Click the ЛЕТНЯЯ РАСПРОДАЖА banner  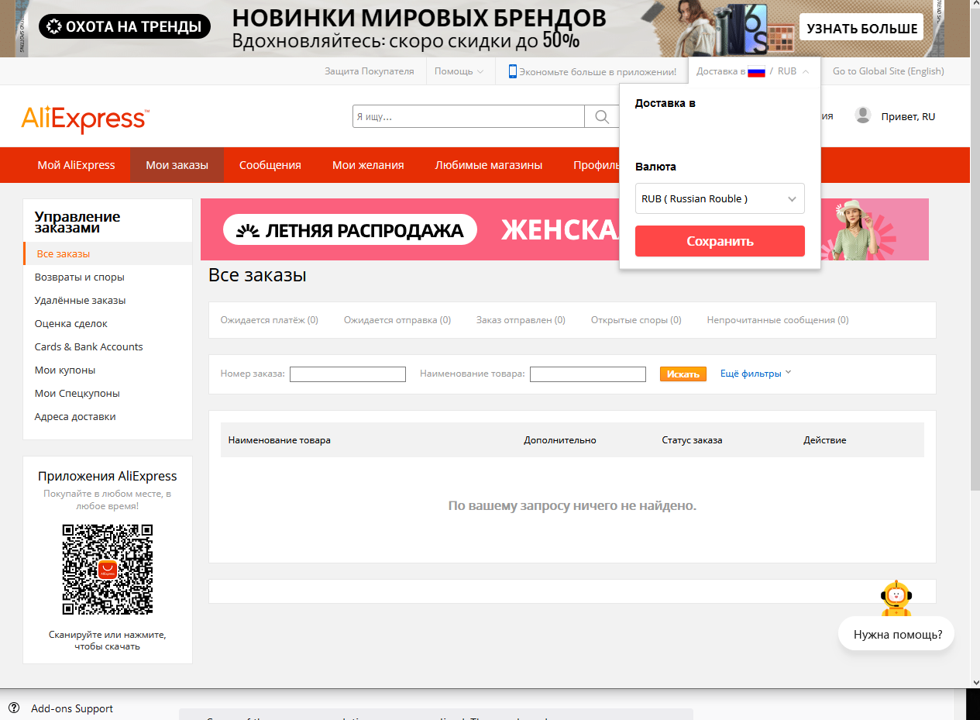pyautogui.click(x=350, y=229)
